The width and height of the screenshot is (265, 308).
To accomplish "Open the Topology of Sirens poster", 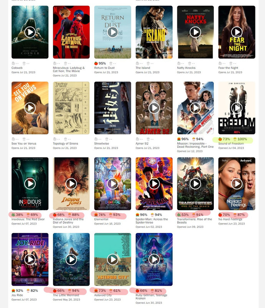I will (71, 108).
